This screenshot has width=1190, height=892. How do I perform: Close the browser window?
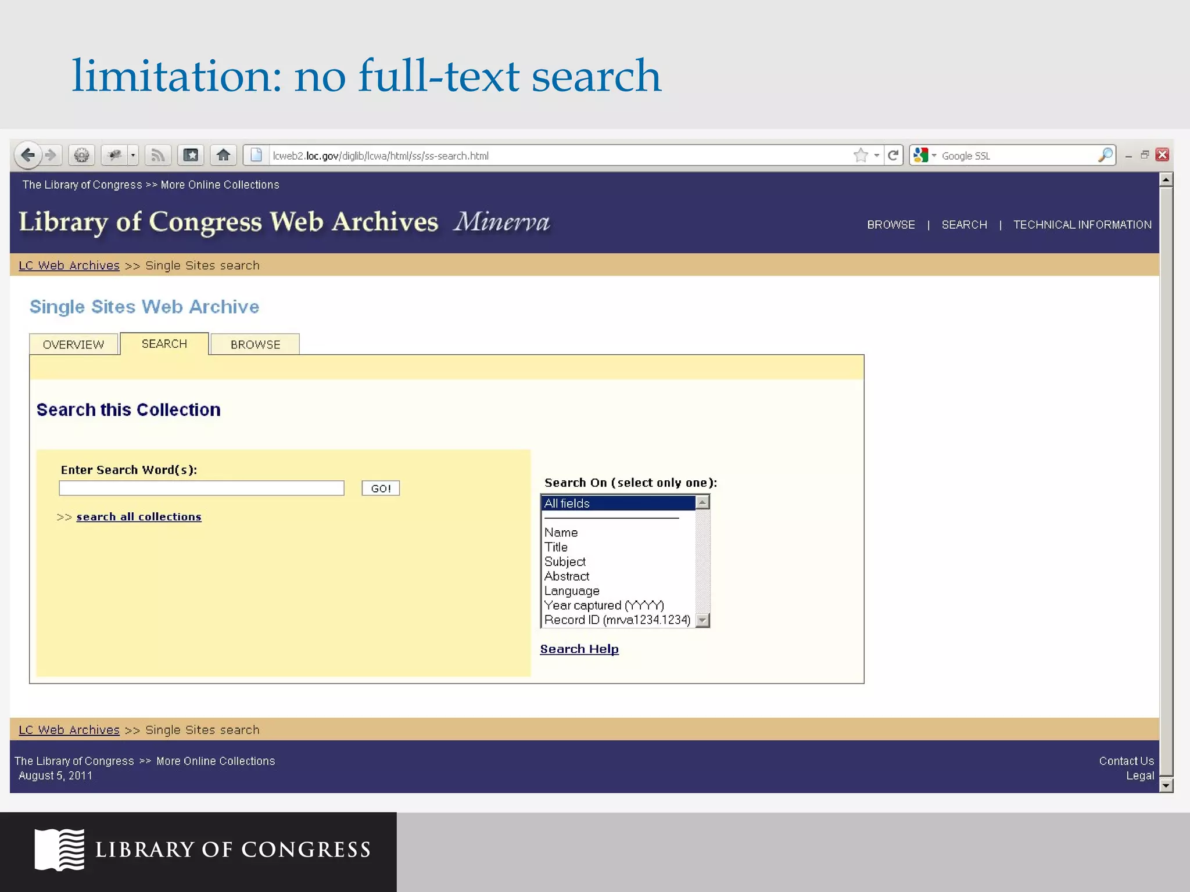tap(1162, 154)
